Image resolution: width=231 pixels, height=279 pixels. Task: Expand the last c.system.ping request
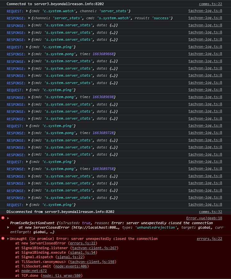pyautogui.click(x=27, y=204)
